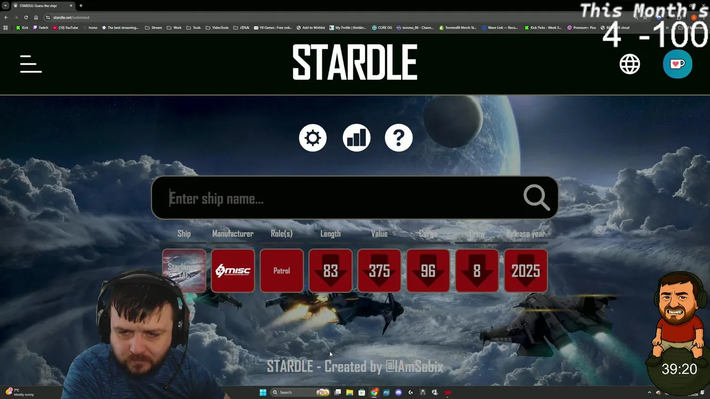Open the Windows Start menu
This screenshot has width=710, height=399.
pos(263,392)
